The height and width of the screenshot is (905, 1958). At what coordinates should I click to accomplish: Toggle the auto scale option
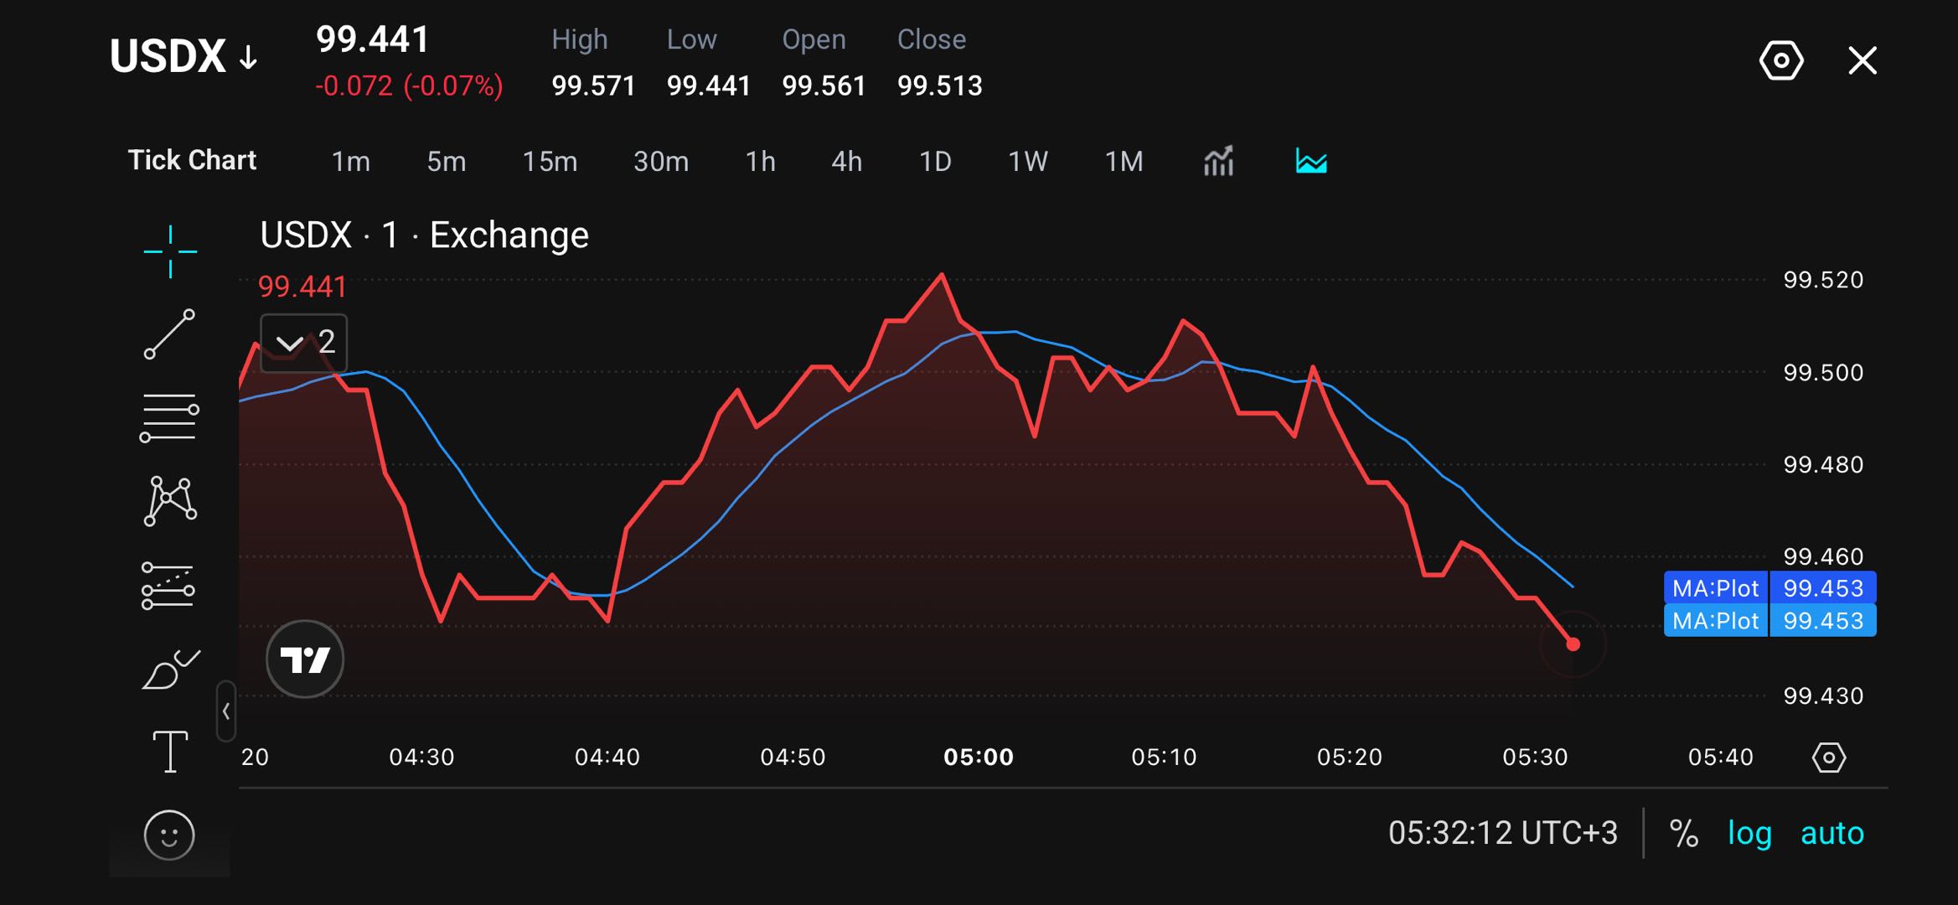[x=1832, y=833]
